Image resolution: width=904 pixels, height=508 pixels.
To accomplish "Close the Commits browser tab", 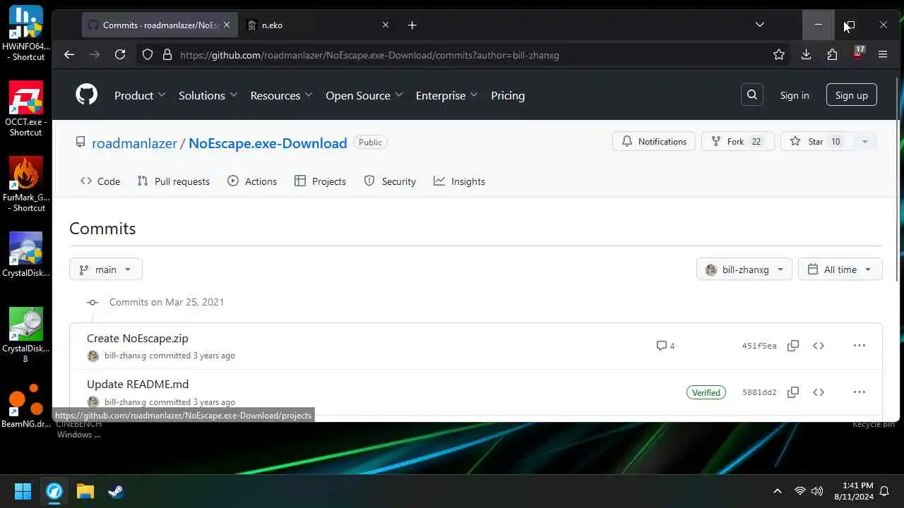I will coord(227,25).
